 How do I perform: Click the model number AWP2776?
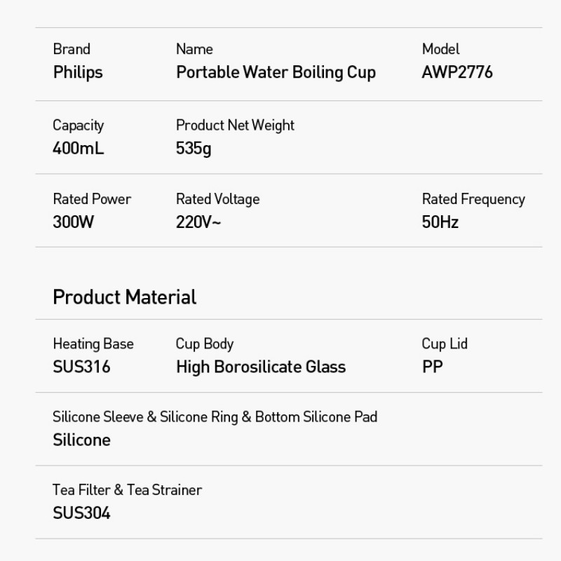tap(457, 72)
